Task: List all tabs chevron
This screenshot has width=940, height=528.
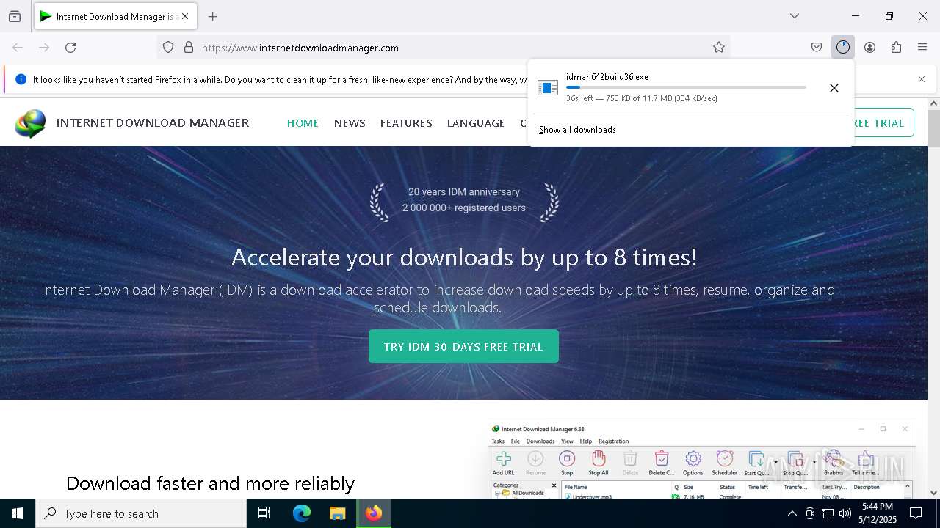Action: (x=794, y=16)
